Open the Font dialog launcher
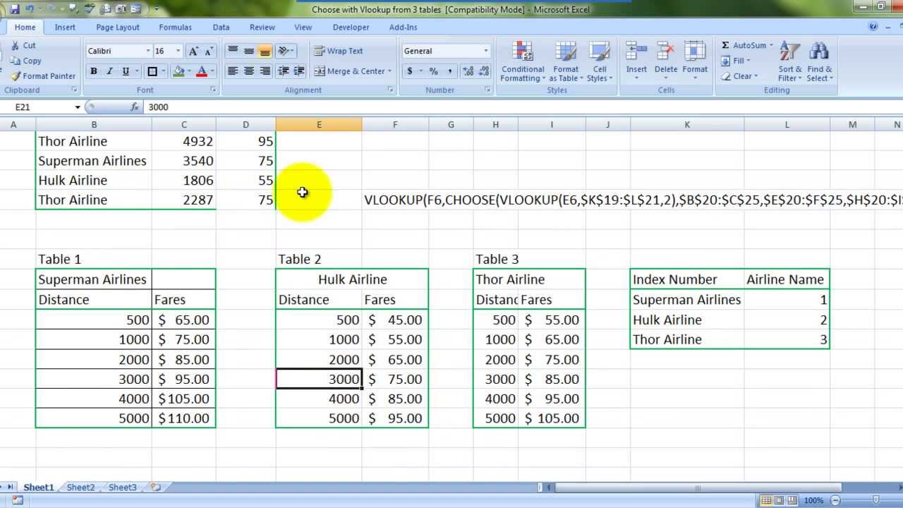The width and height of the screenshot is (903, 508). click(x=213, y=90)
